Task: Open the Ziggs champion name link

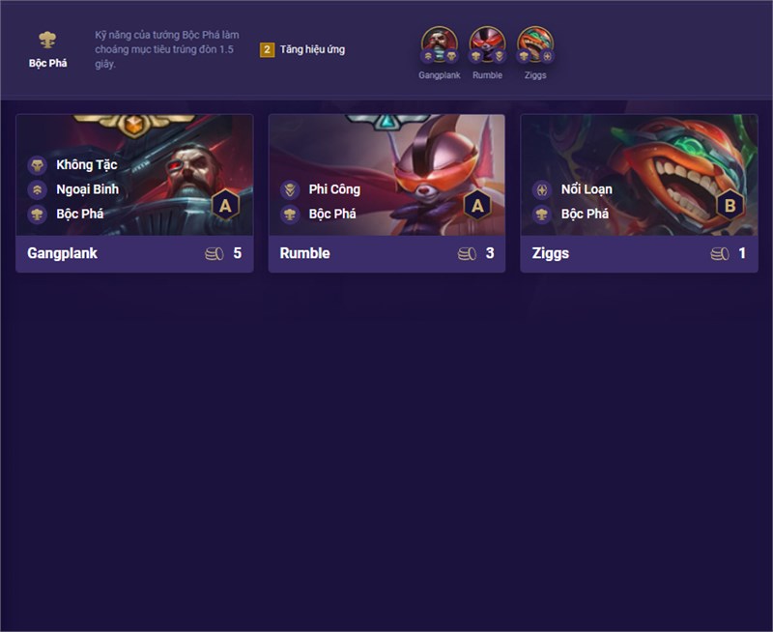Action: pos(551,253)
